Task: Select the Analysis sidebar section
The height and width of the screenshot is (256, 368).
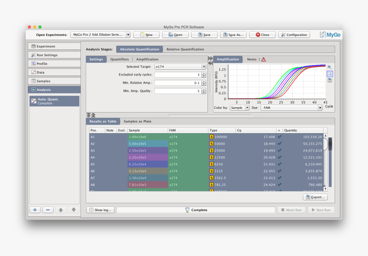Action: click(x=54, y=90)
